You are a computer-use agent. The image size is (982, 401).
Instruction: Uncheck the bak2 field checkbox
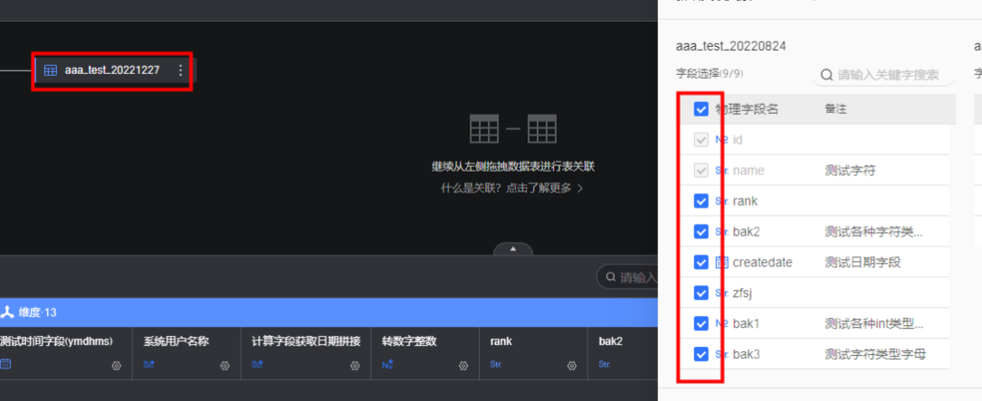tap(701, 232)
